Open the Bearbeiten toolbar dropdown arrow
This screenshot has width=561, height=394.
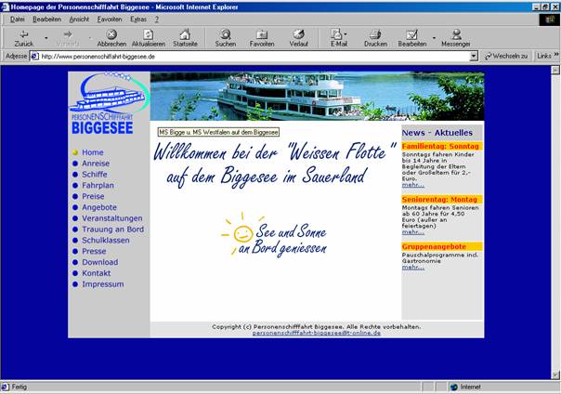(434, 38)
